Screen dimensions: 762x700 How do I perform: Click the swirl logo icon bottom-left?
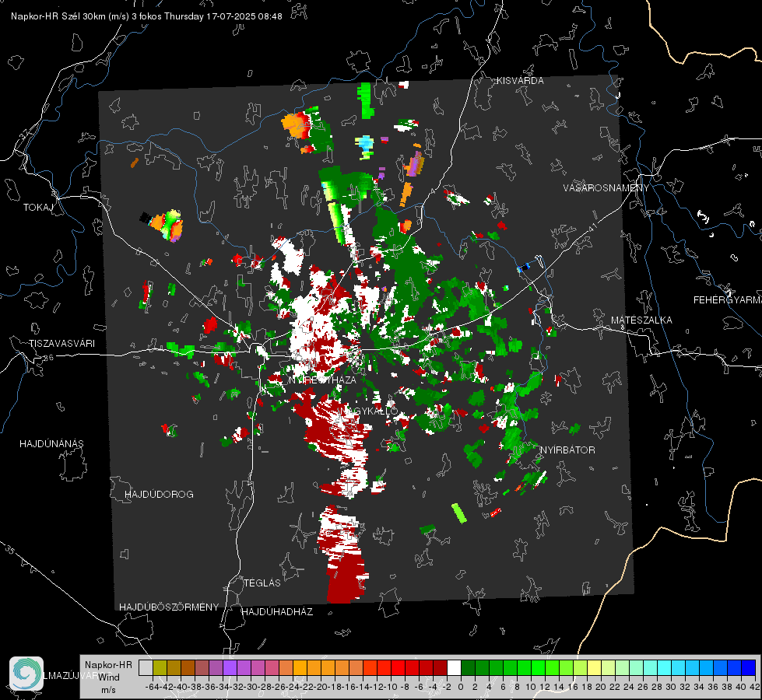tap(26, 674)
